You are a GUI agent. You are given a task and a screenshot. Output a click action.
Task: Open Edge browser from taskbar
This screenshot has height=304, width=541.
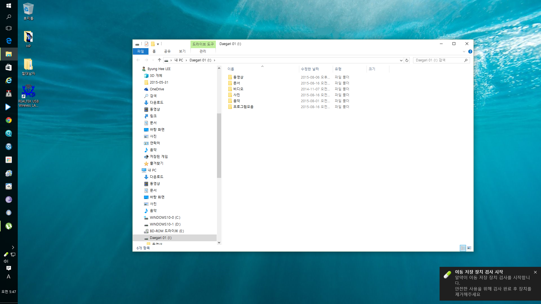tap(9, 41)
